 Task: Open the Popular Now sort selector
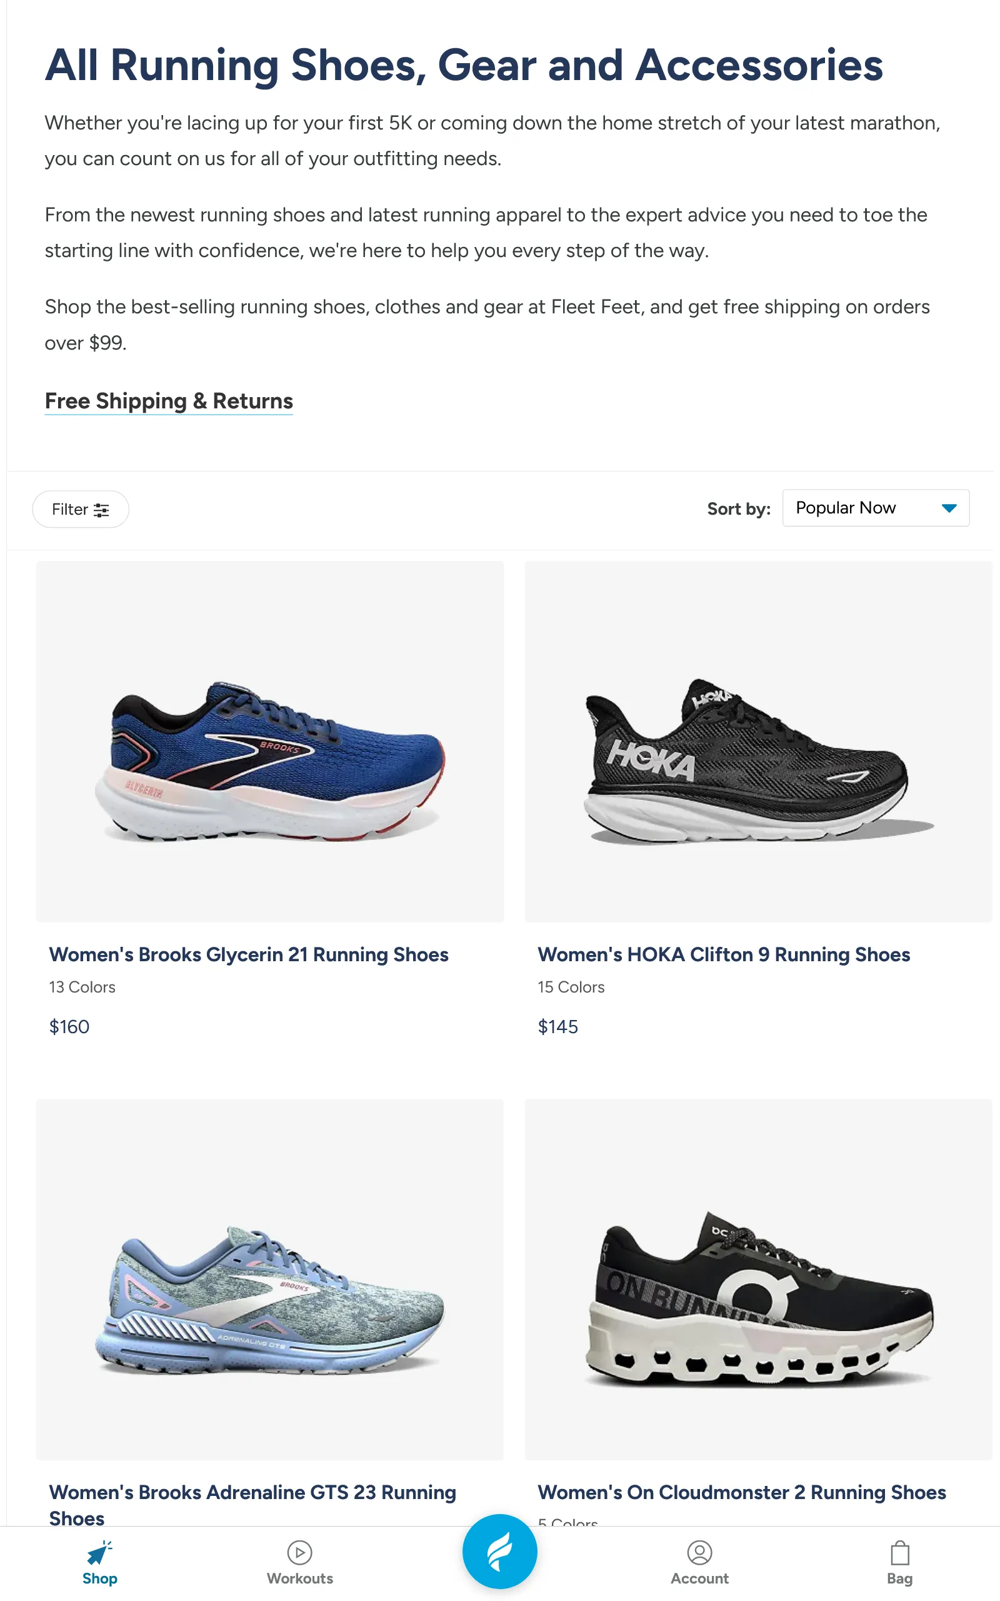pos(876,508)
